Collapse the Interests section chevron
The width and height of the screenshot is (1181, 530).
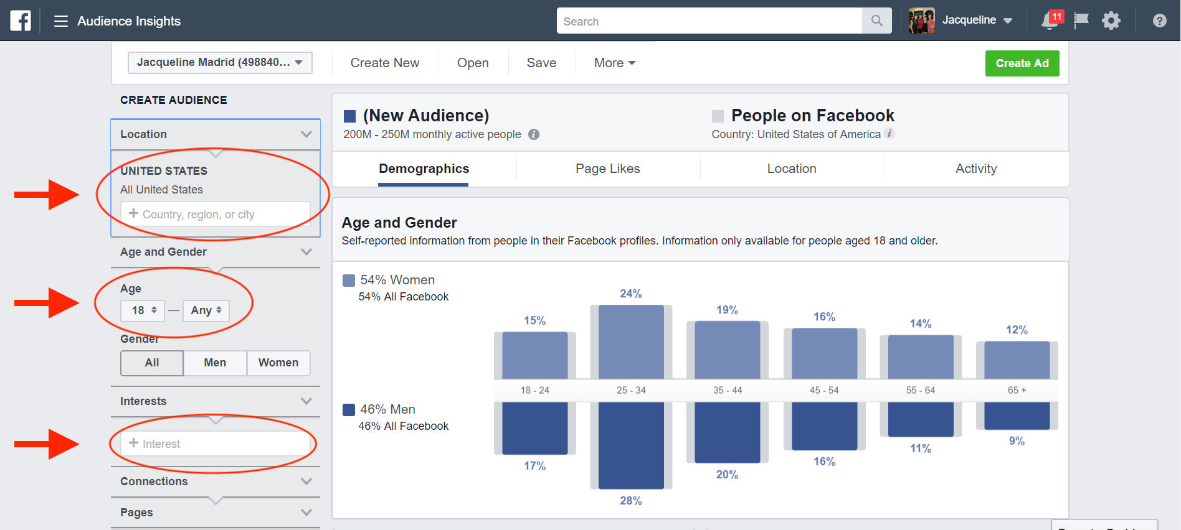tap(306, 401)
